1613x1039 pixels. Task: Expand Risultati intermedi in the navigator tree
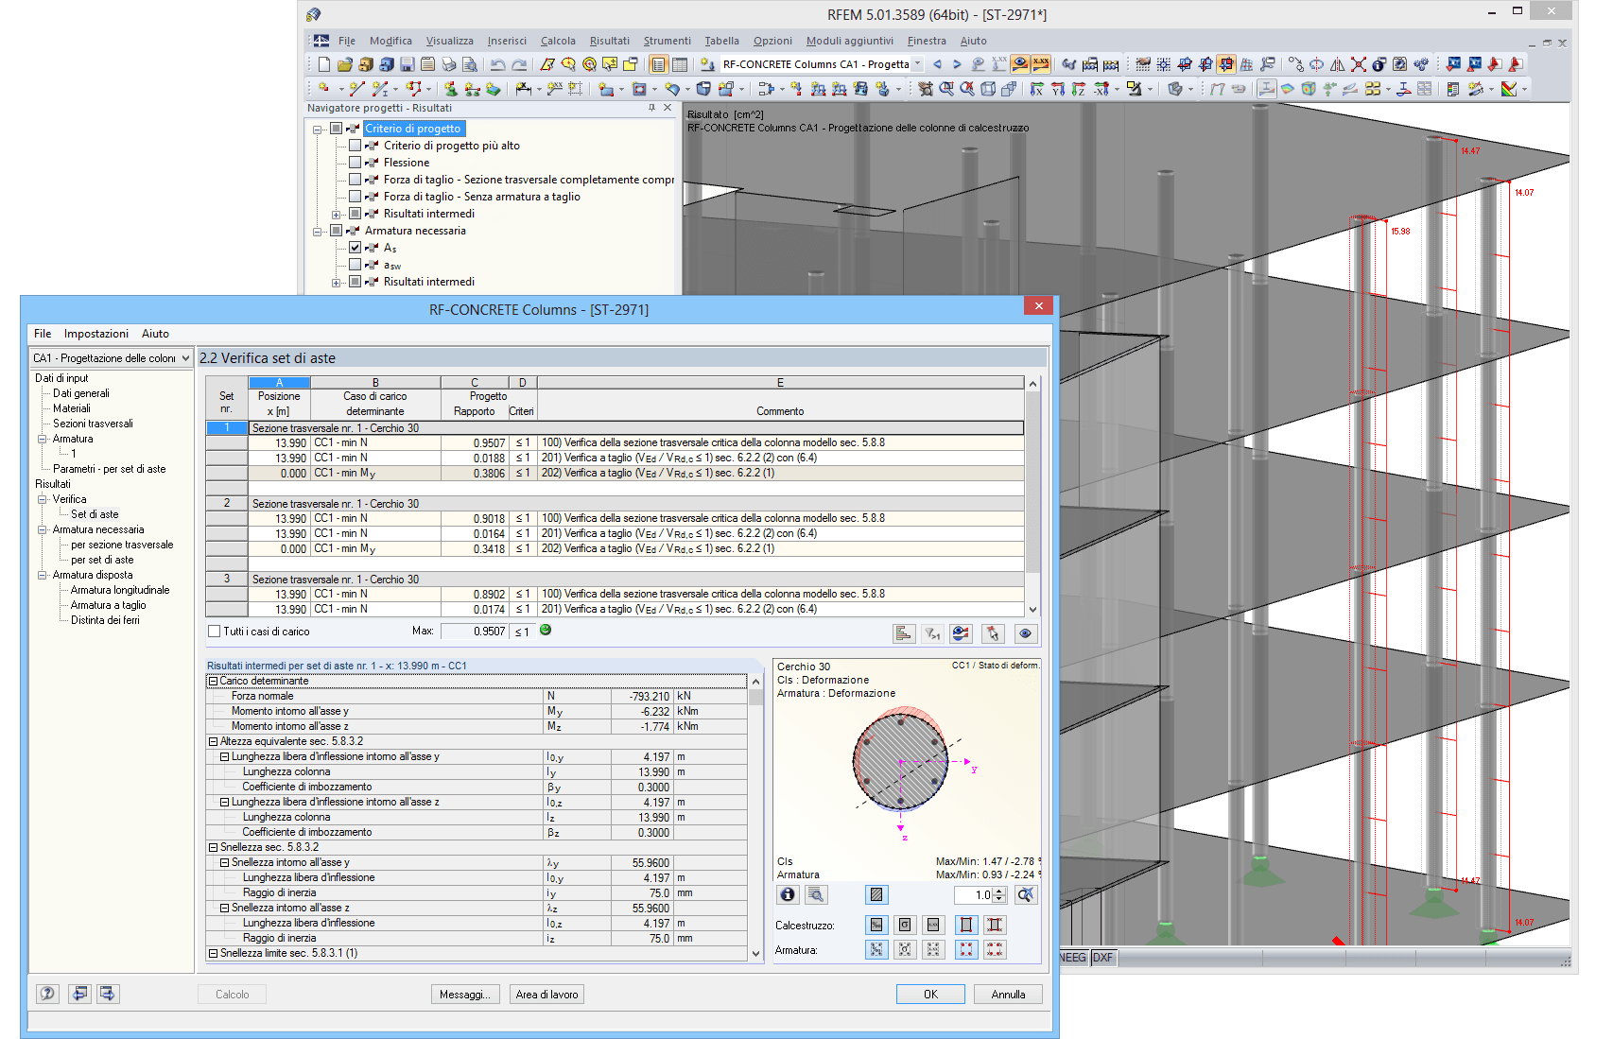point(335,213)
